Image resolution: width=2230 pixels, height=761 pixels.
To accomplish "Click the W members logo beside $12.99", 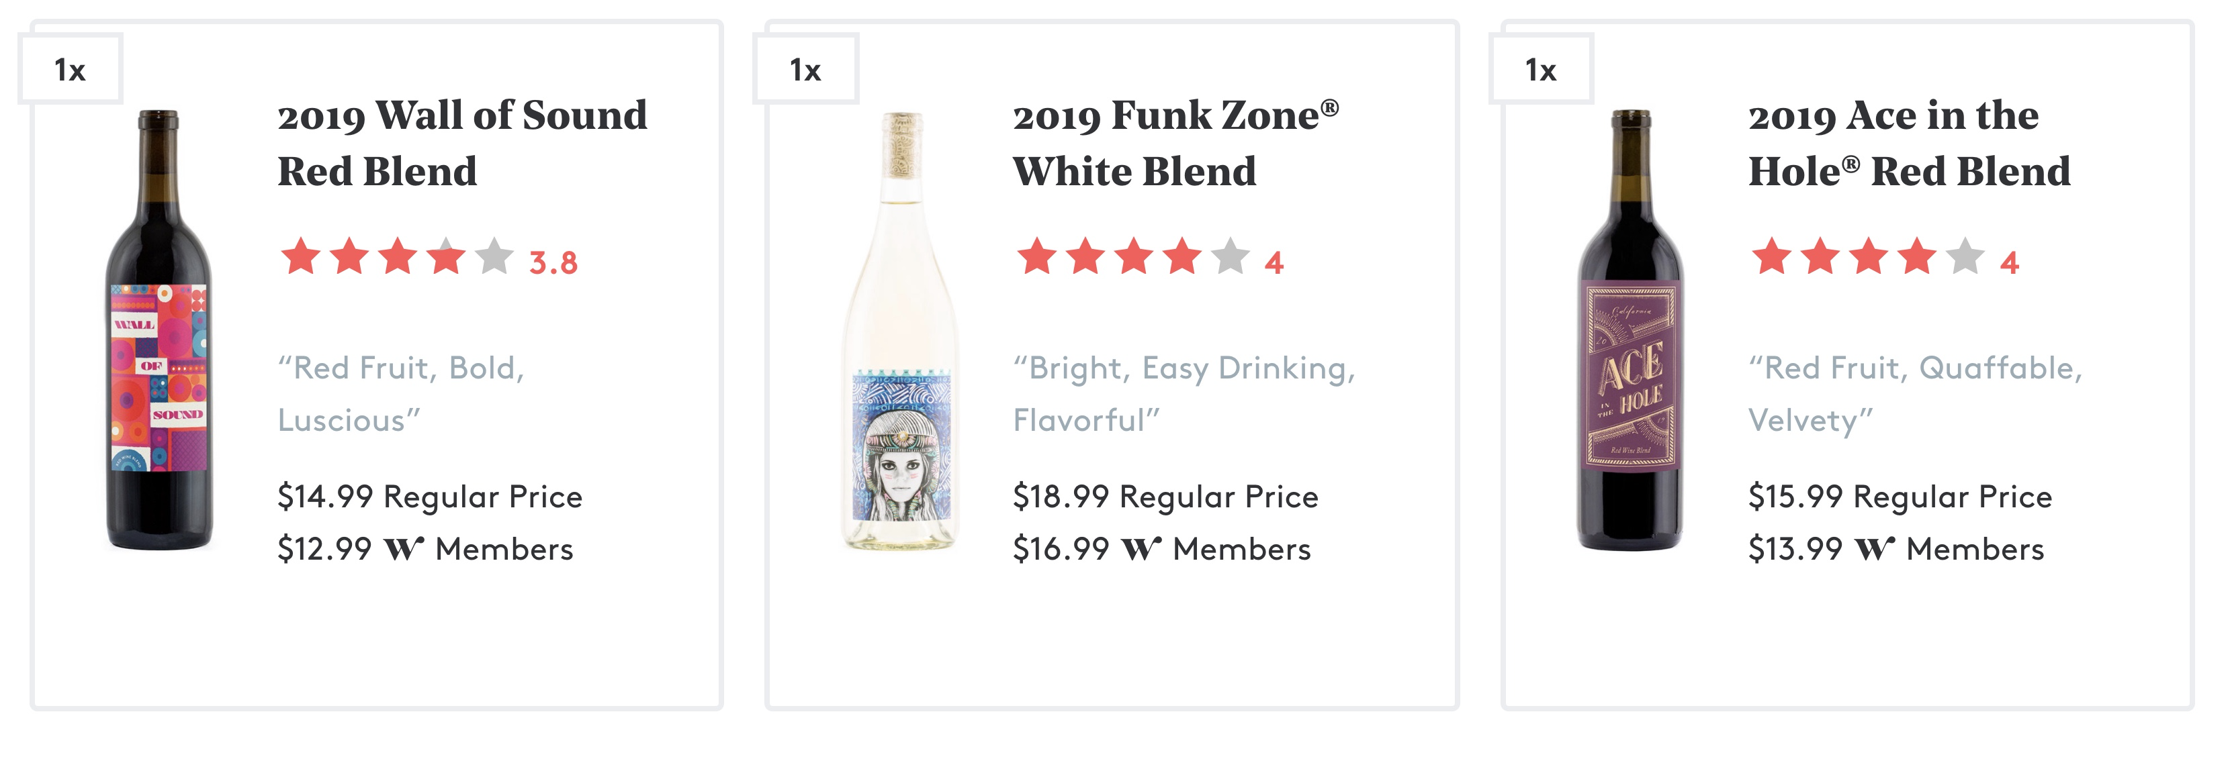I will [404, 549].
